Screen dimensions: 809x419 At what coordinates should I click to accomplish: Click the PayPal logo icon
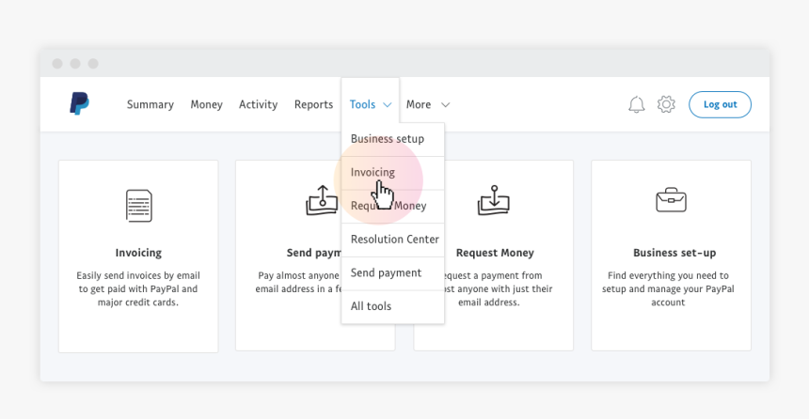[x=79, y=104]
